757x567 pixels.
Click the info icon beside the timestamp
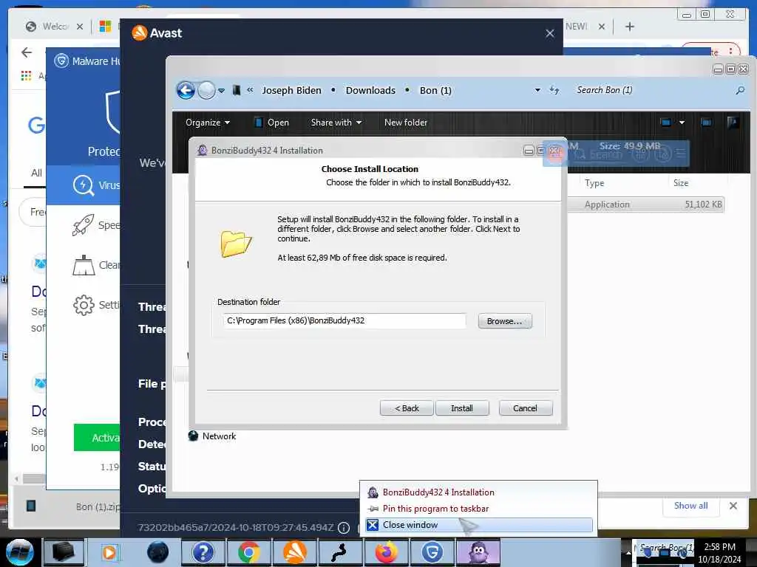pyautogui.click(x=344, y=528)
